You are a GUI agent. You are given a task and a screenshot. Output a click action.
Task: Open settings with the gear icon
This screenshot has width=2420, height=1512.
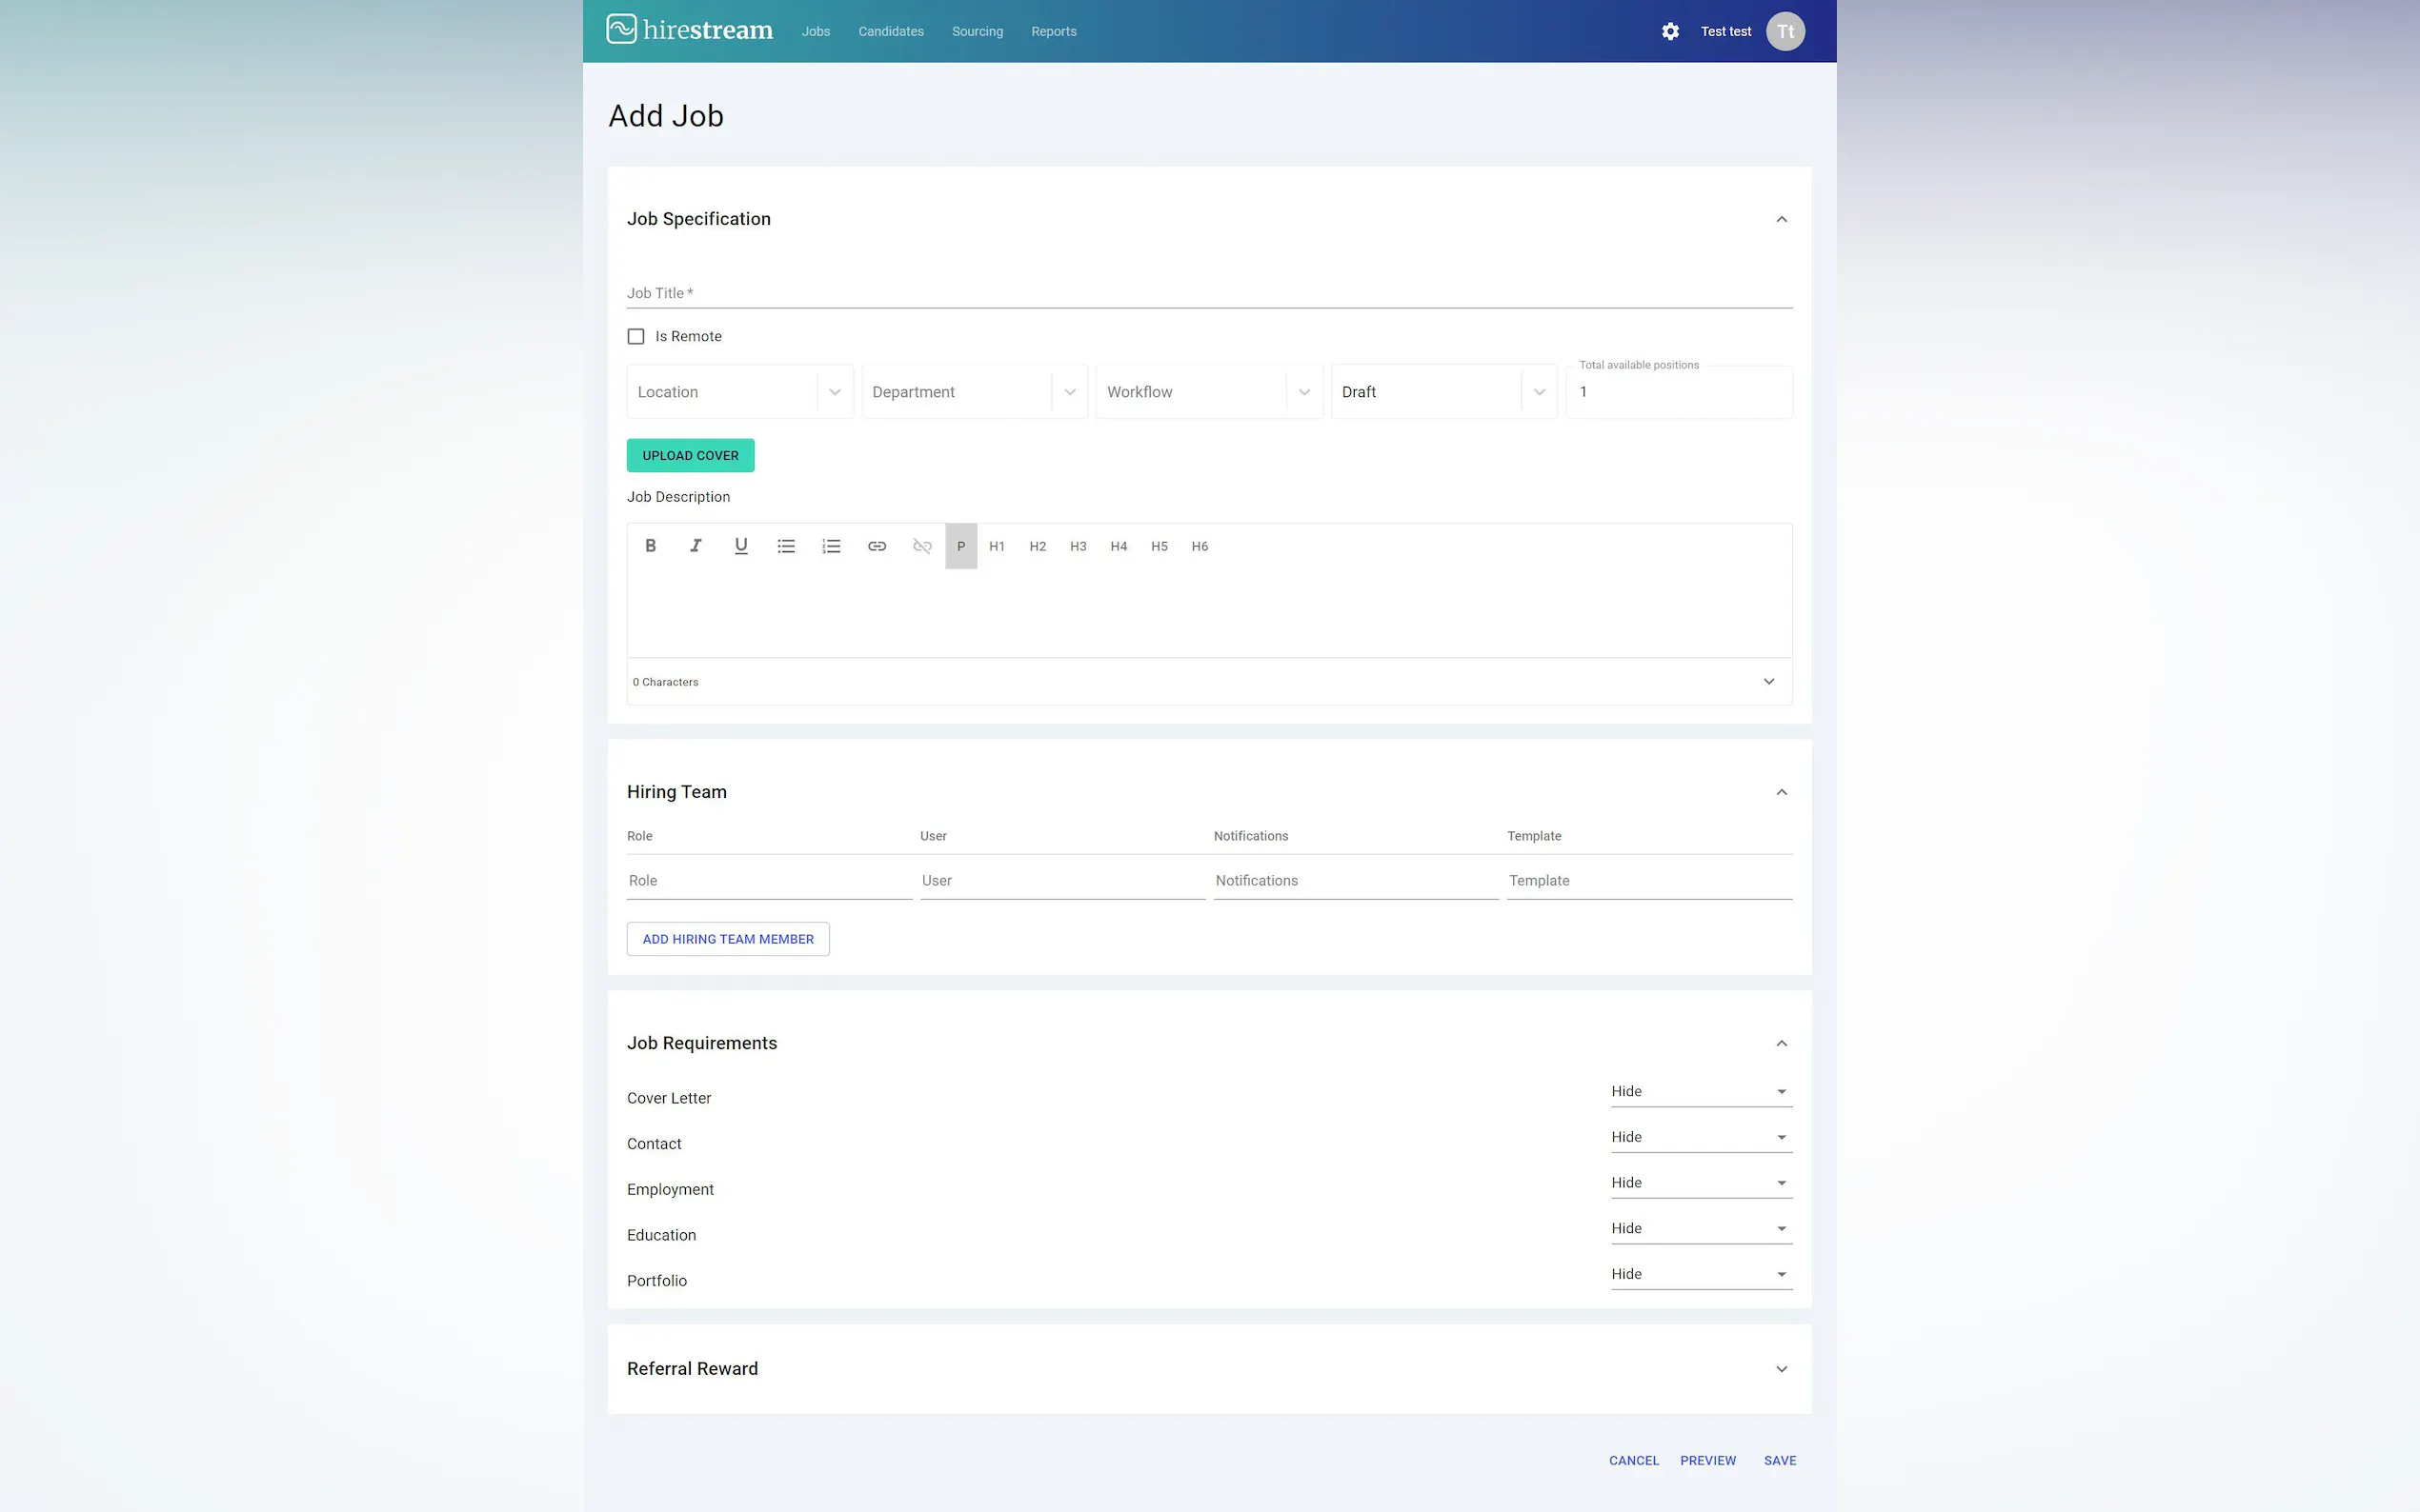pos(1669,31)
